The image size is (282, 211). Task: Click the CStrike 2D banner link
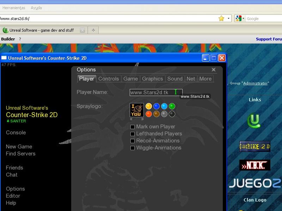click(255, 146)
